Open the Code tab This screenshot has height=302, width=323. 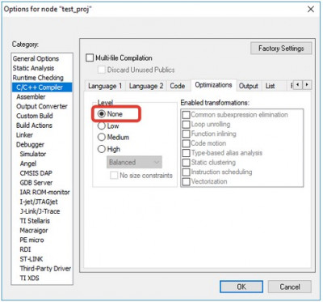pyautogui.click(x=178, y=86)
